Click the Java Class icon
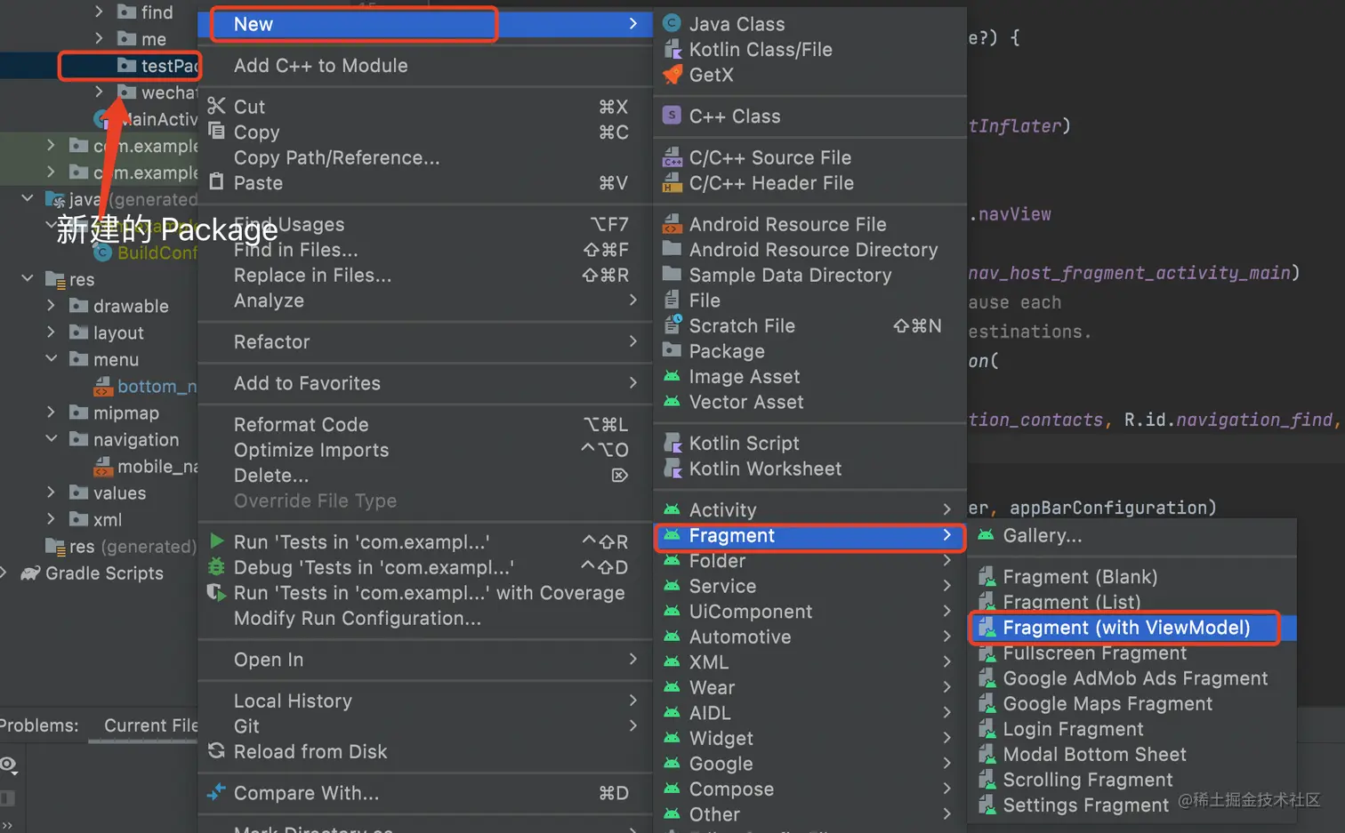The width and height of the screenshot is (1345, 833). pos(672,24)
